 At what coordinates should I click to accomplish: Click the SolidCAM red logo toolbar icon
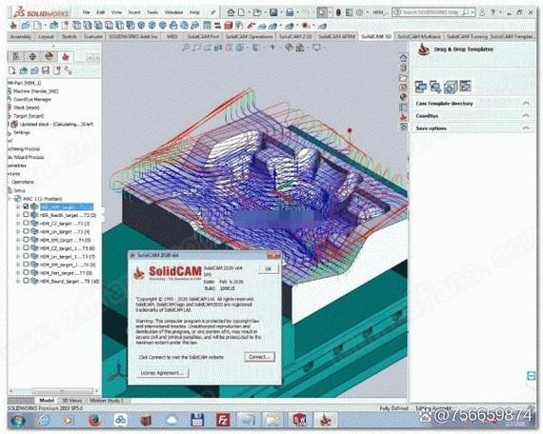13,26
